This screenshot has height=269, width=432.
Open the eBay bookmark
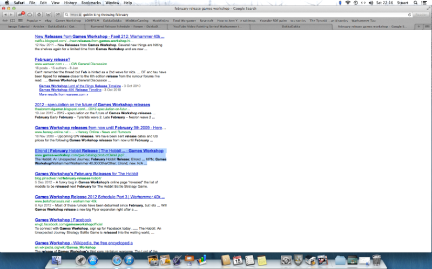tap(48, 20)
